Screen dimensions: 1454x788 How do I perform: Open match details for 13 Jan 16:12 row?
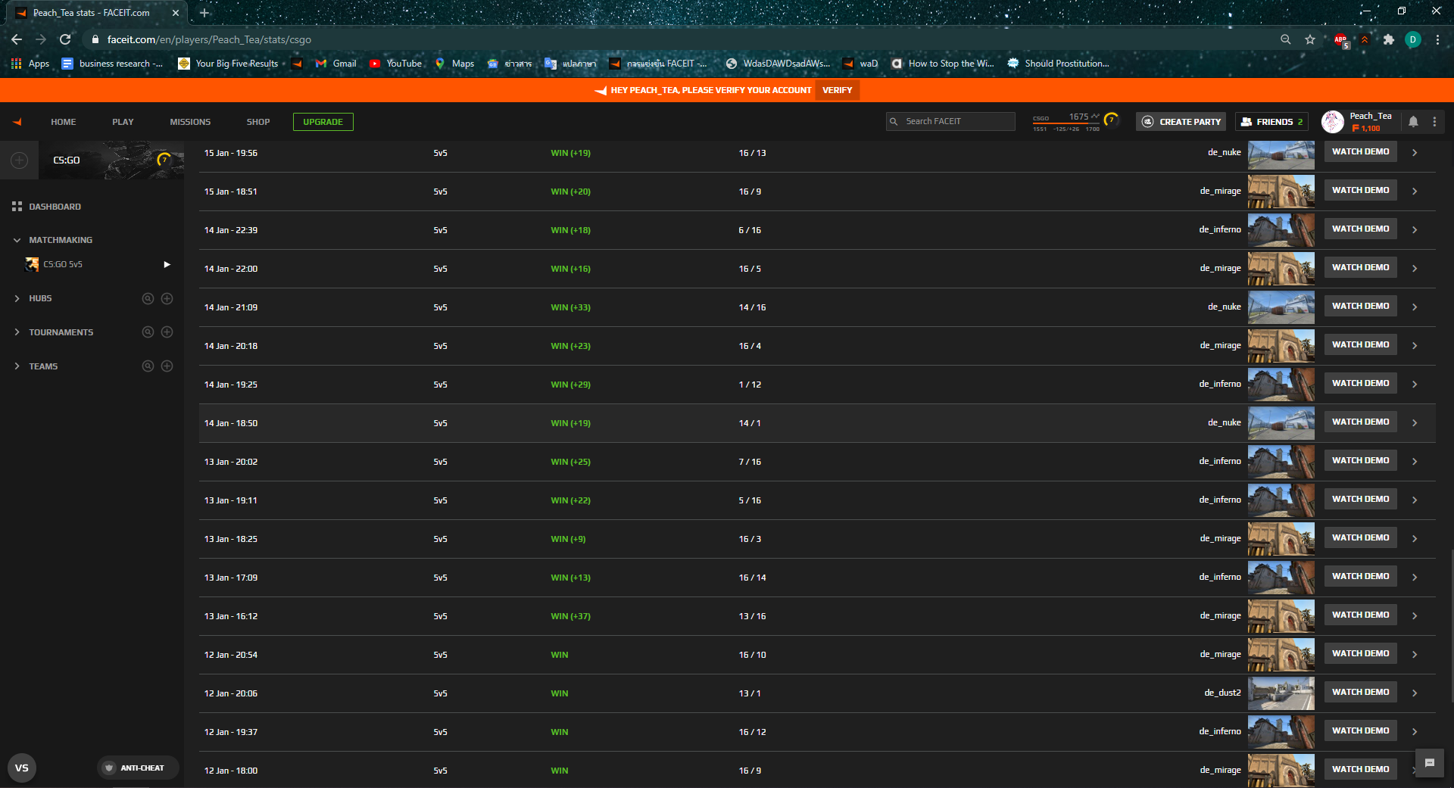(1414, 616)
